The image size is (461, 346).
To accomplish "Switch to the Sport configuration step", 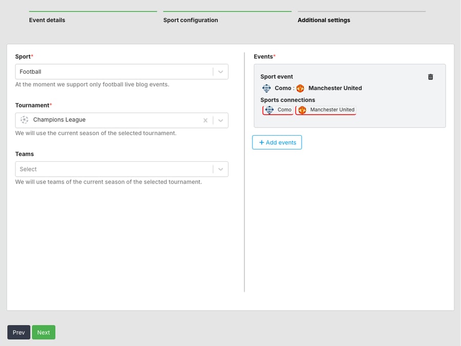I will click(x=191, y=20).
